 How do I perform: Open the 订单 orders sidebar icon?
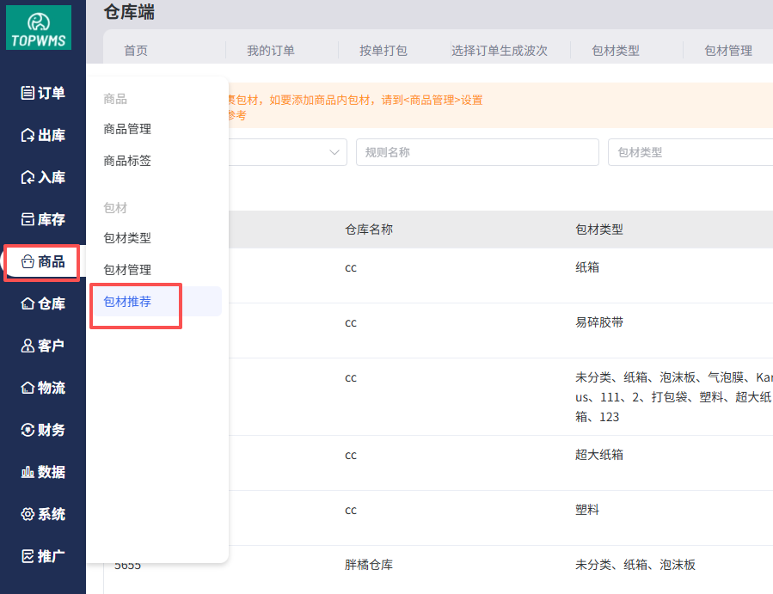point(28,93)
